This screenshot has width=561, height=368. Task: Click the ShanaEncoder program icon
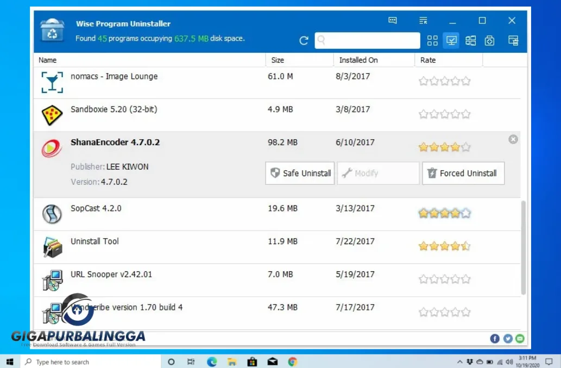52,148
